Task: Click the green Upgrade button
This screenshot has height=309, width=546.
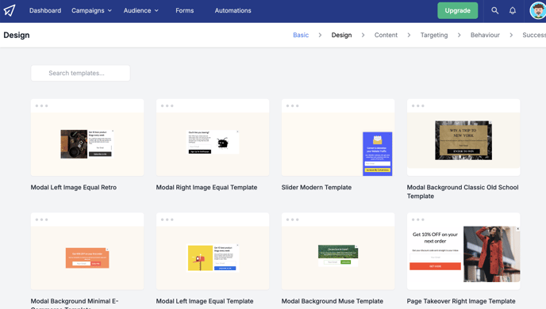Action: coord(458,10)
